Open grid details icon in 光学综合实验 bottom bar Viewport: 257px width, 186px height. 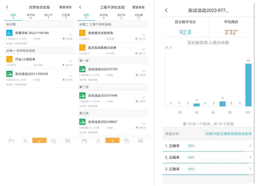[67, 141]
